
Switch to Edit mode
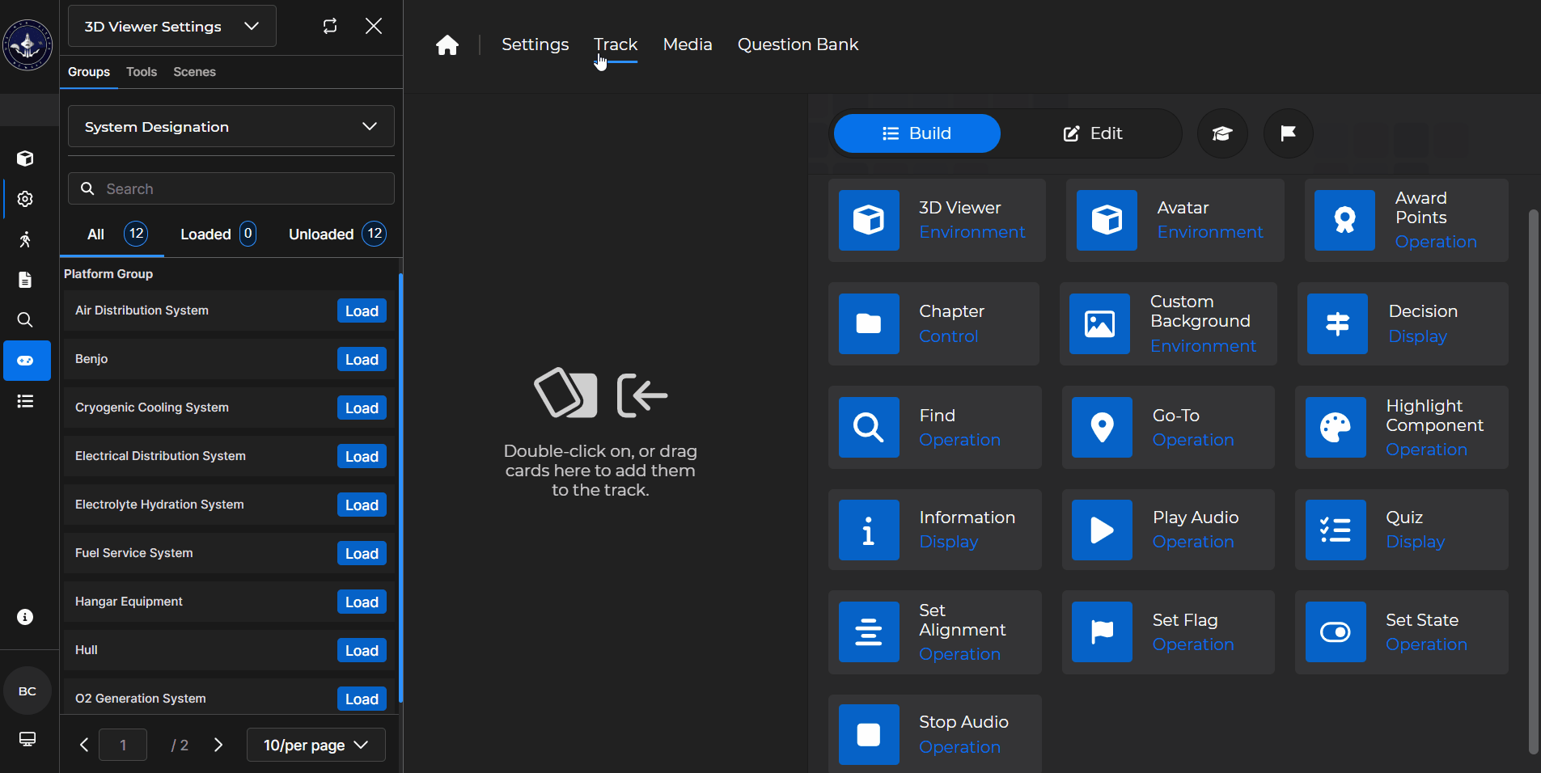click(x=1092, y=133)
